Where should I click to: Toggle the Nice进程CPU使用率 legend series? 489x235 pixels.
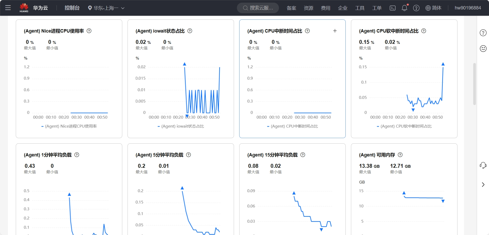69,126
